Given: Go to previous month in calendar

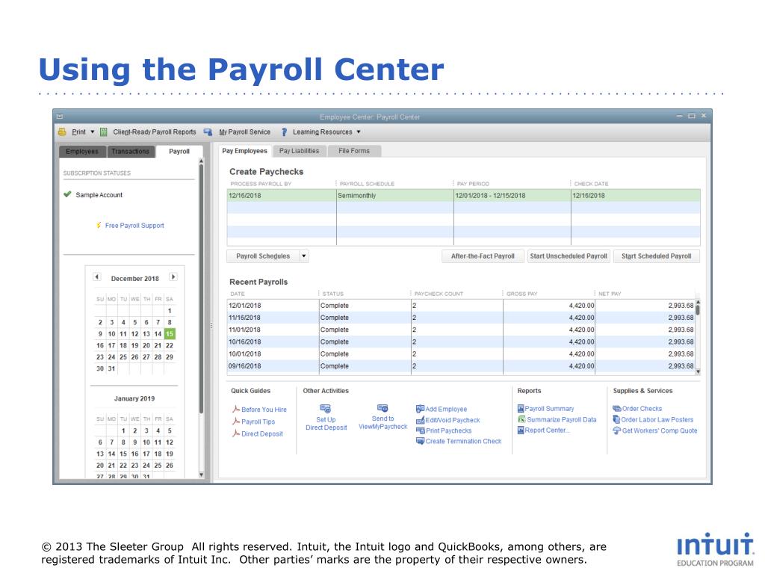Looking at the screenshot, I should click(x=97, y=277).
